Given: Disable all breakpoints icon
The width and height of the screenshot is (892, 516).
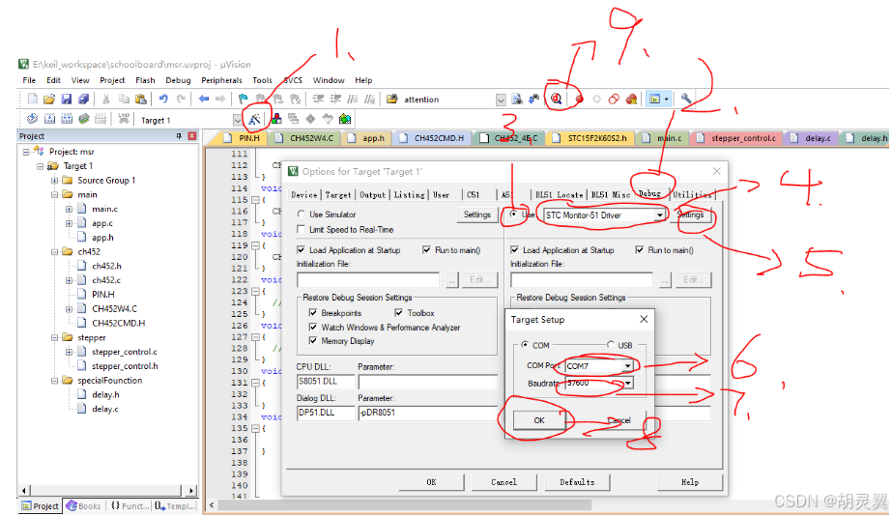Looking at the screenshot, I should [x=614, y=99].
